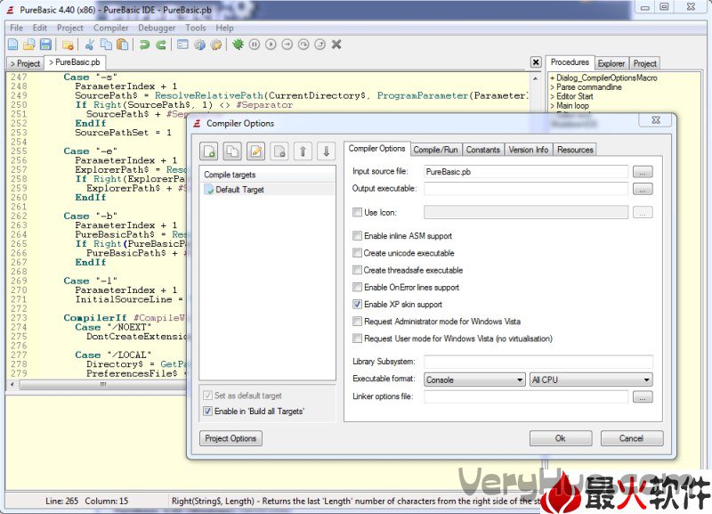Move target down with arrow icon
This screenshot has height=514, width=712.
(326, 151)
